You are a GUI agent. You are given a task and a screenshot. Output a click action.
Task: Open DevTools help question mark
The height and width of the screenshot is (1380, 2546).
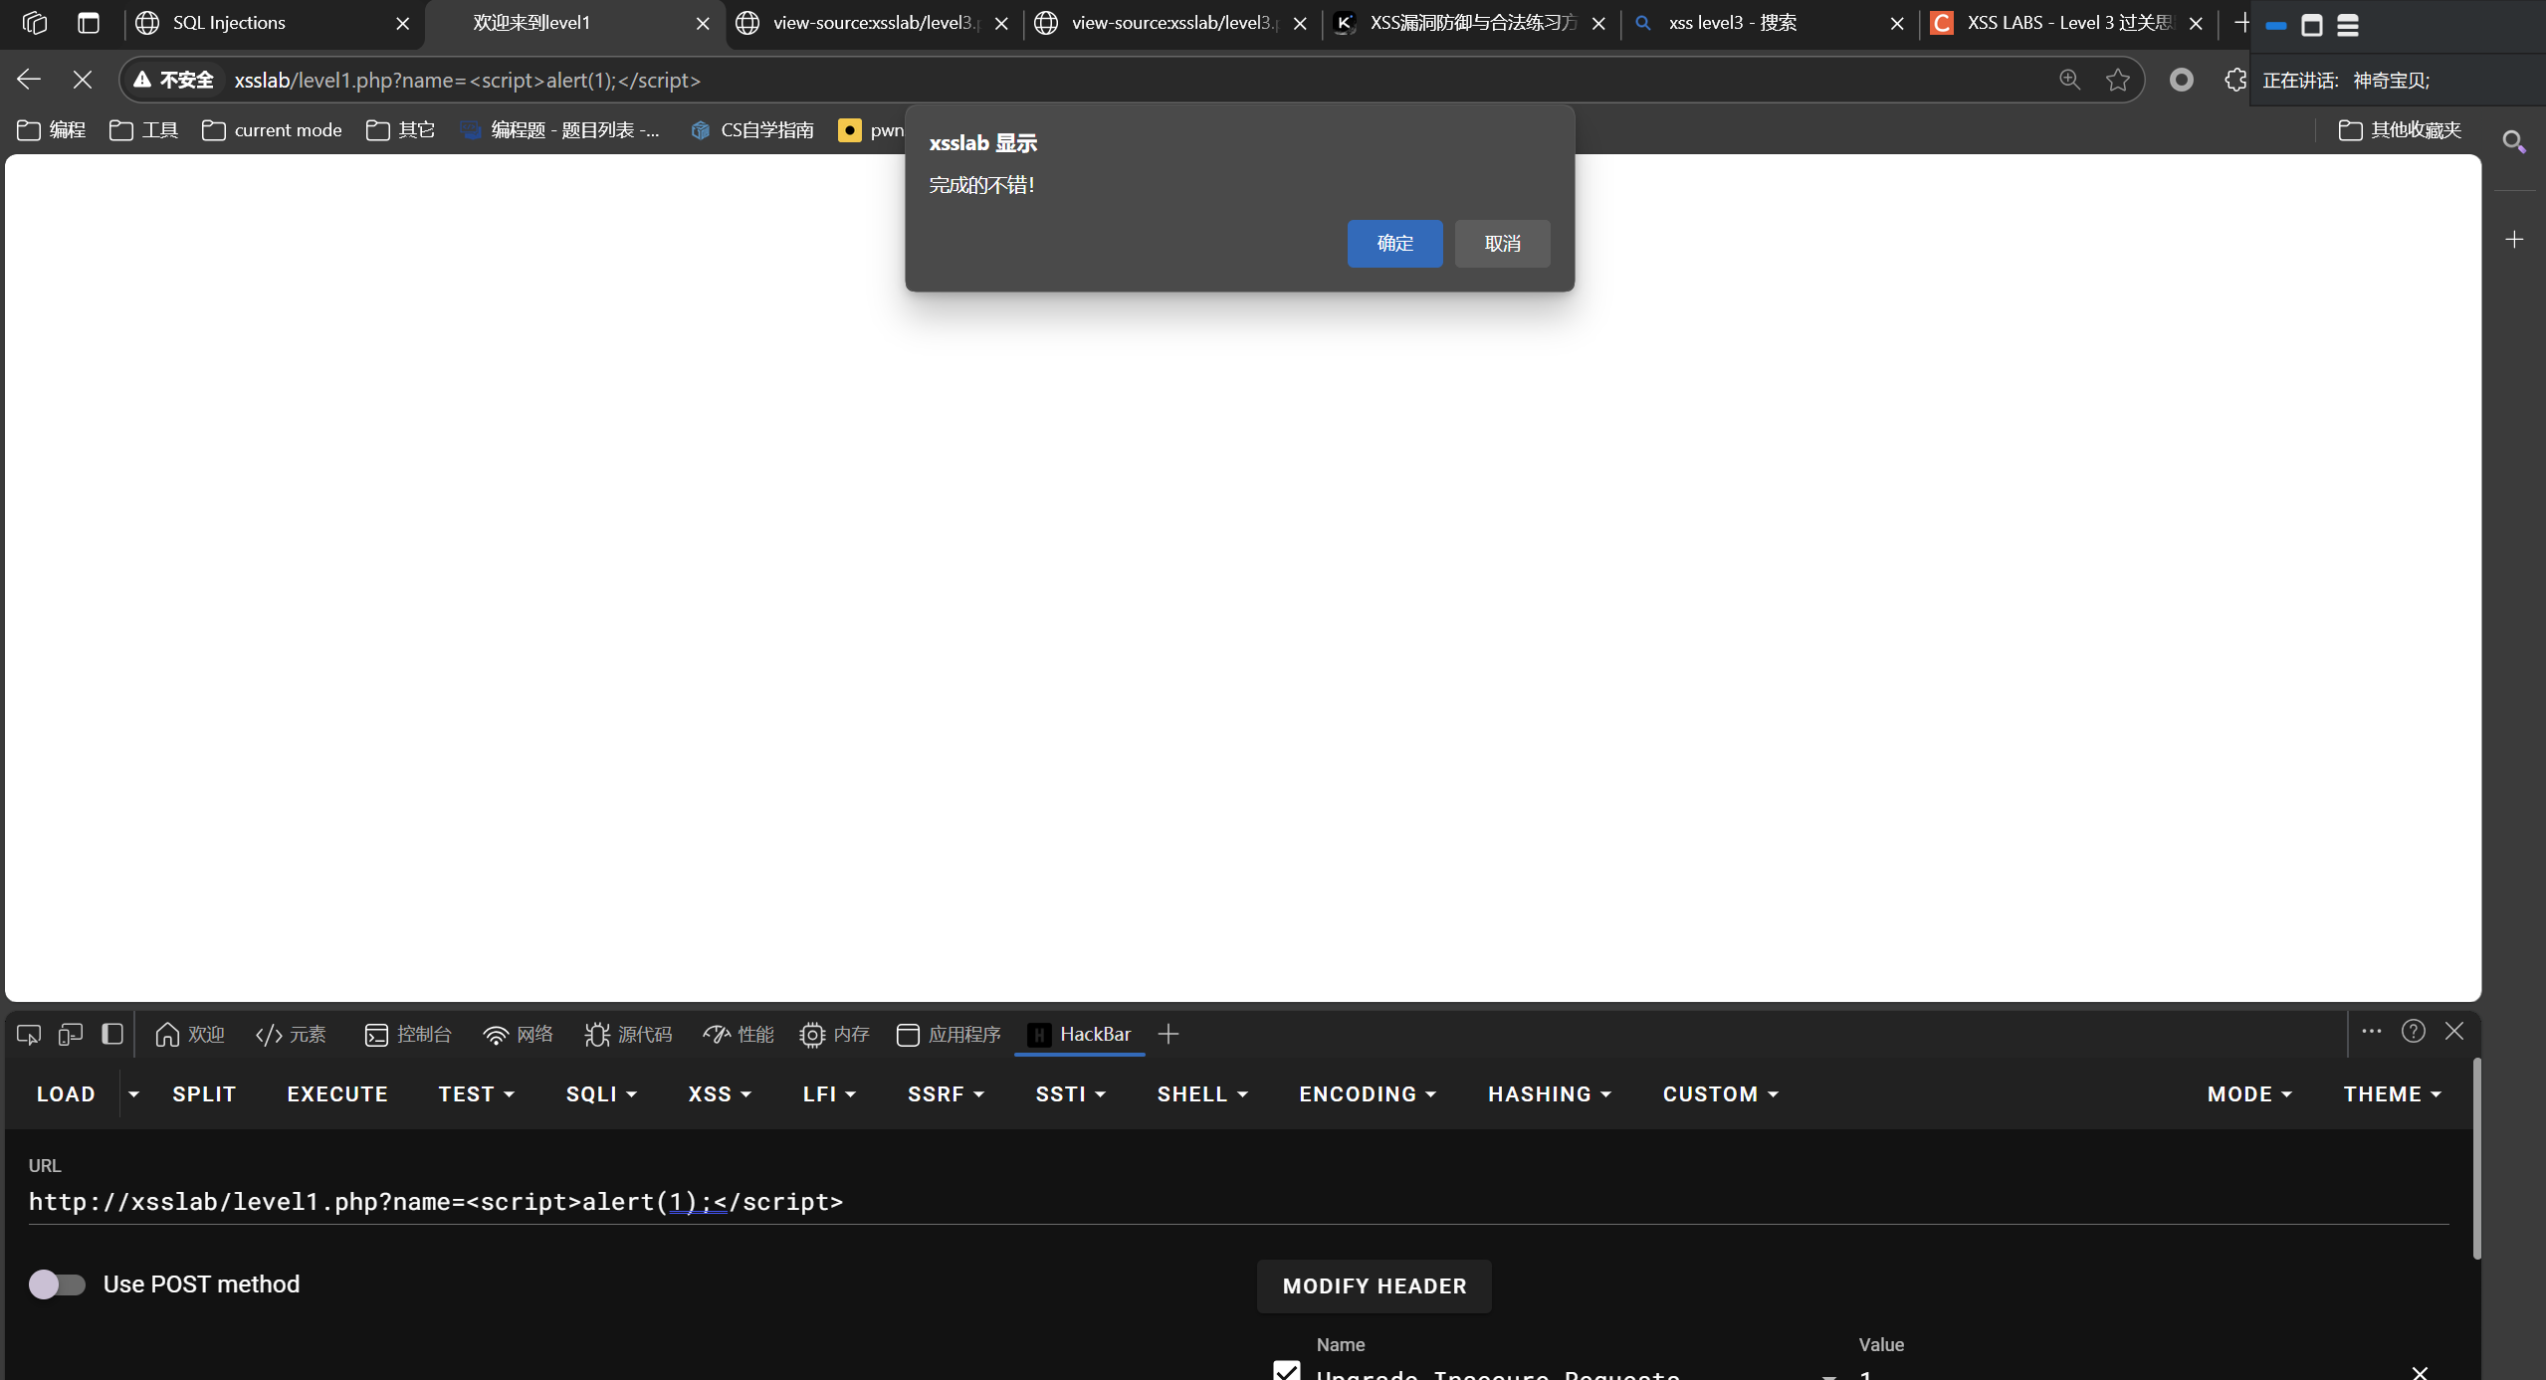pos(2413,1032)
